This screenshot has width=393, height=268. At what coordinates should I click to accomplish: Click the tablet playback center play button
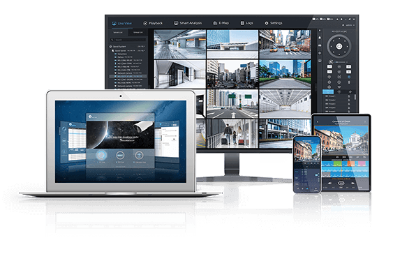point(341,183)
